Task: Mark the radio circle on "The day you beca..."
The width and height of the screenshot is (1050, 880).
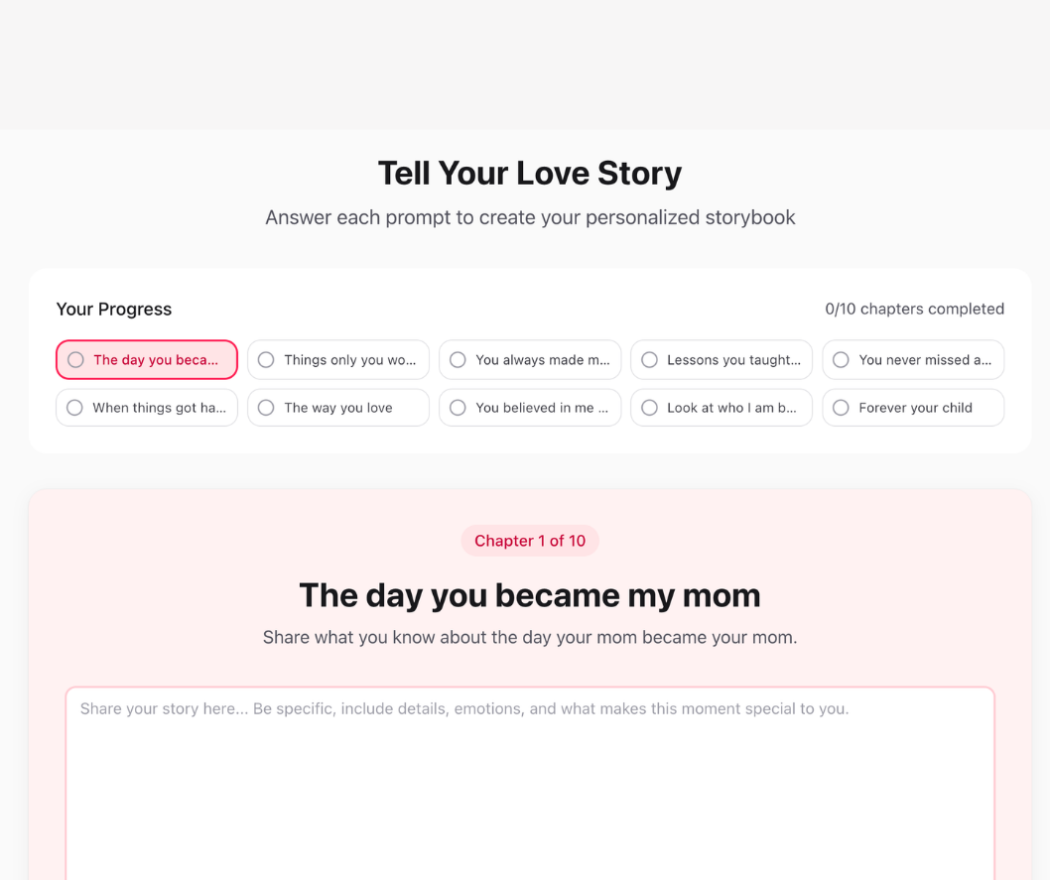Action: pos(75,359)
